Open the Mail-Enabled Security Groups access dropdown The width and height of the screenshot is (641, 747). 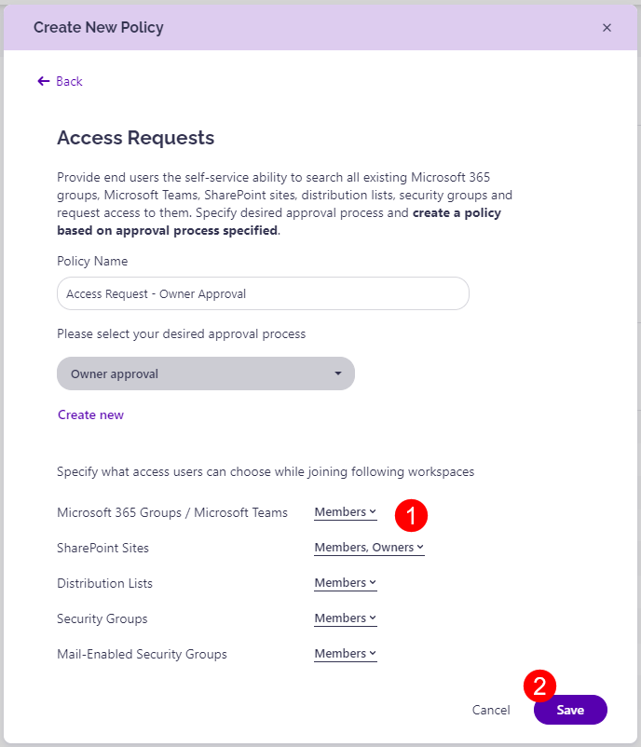click(x=345, y=653)
